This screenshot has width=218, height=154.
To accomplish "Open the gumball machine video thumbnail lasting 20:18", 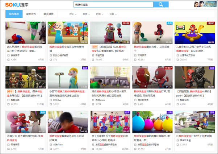I will (110, 33).
